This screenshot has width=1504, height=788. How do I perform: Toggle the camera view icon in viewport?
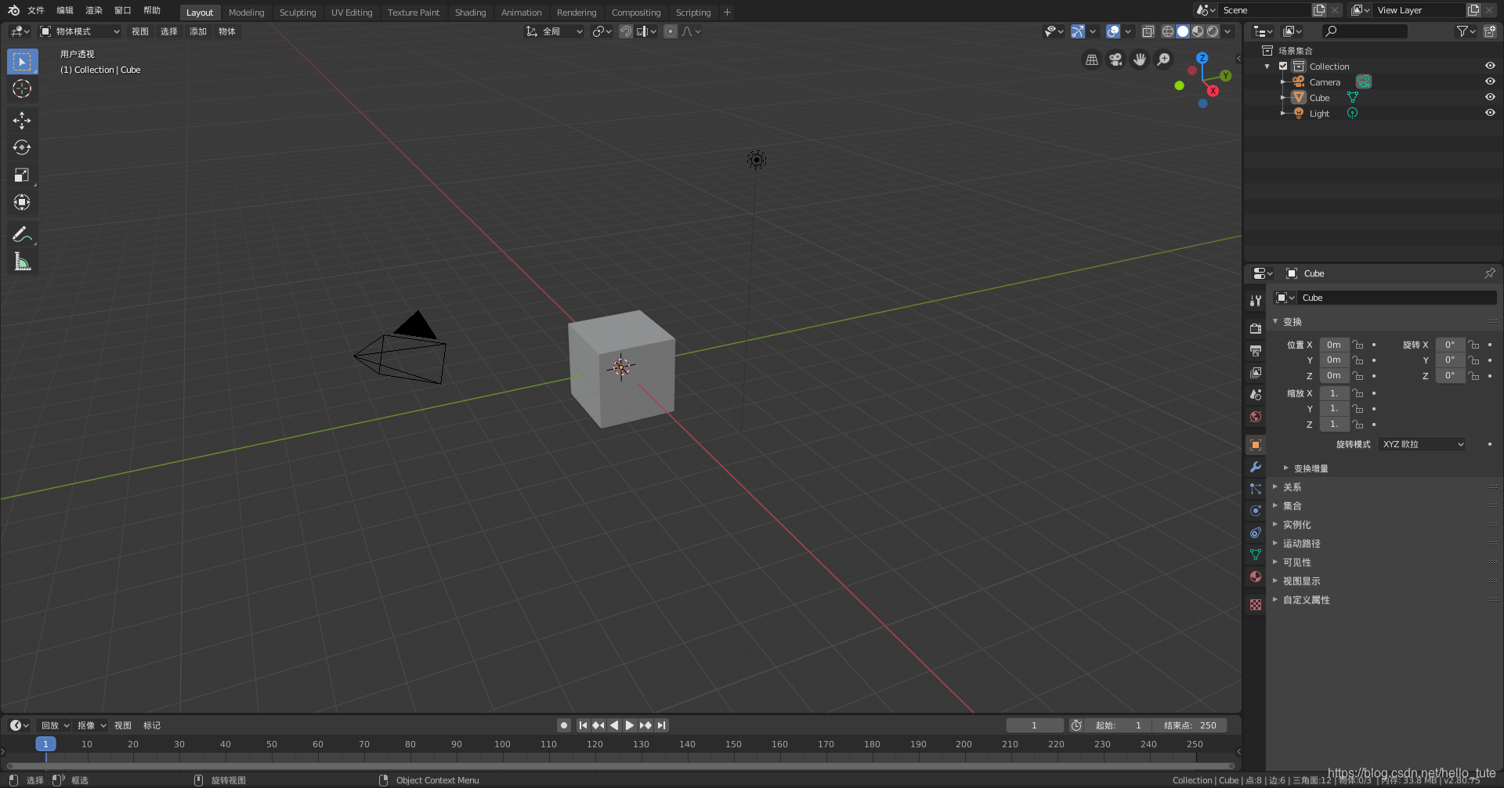pos(1115,60)
